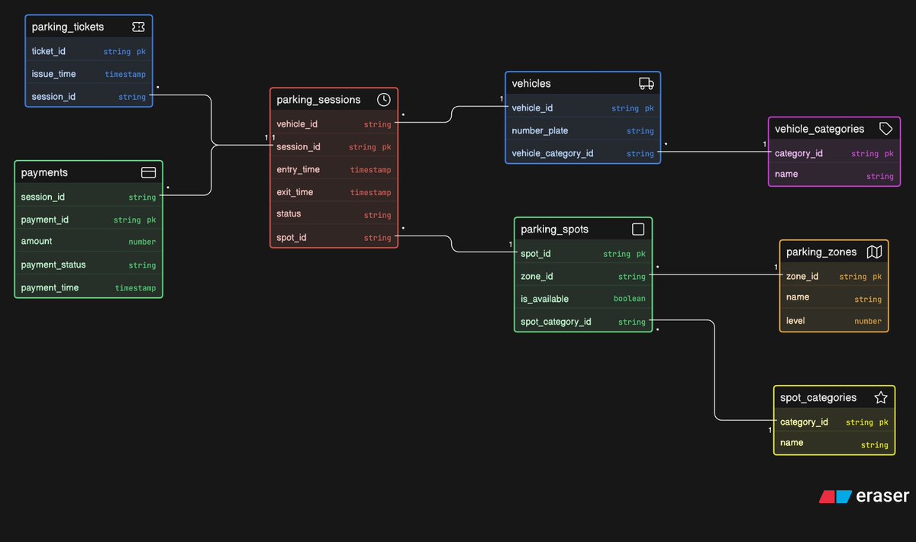The image size is (916, 542).
Task: Click vehicle_category_id row in vehicles
Action: click(x=583, y=152)
